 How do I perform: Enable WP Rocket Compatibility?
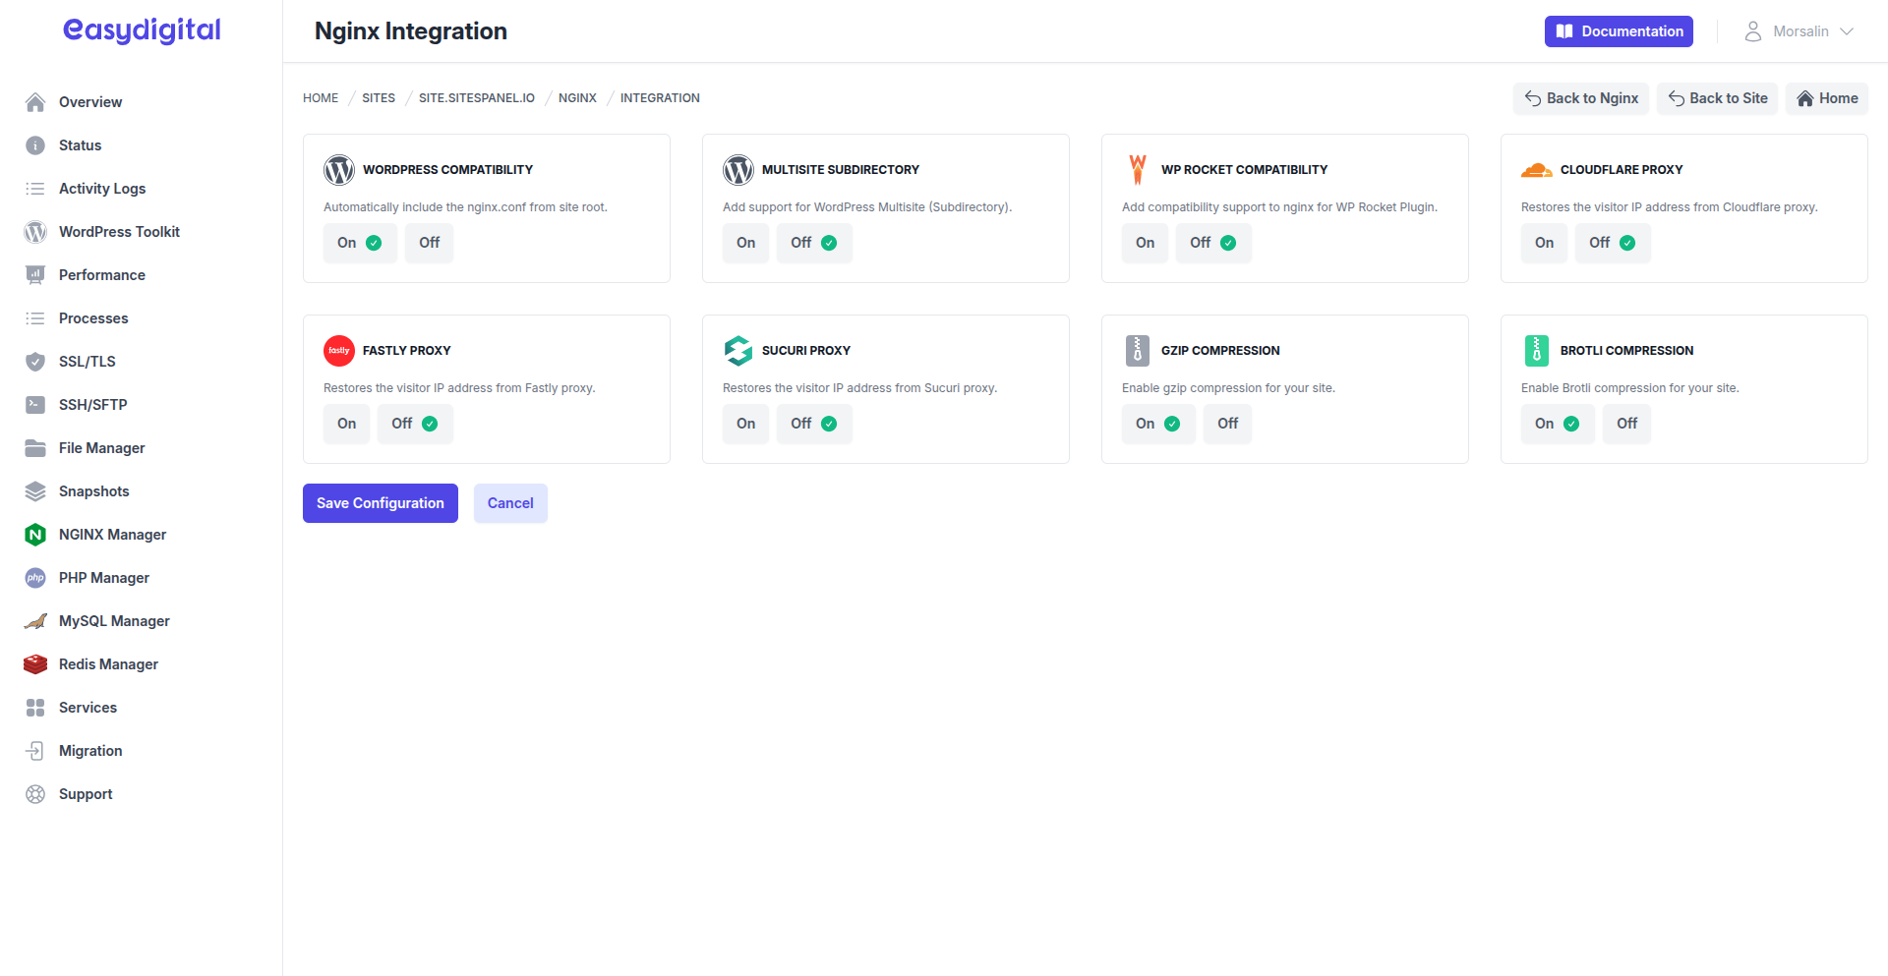point(1145,242)
